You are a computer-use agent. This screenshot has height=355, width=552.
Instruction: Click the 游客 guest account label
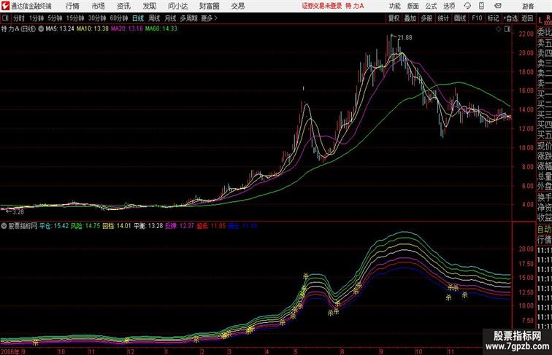tap(528, 6)
